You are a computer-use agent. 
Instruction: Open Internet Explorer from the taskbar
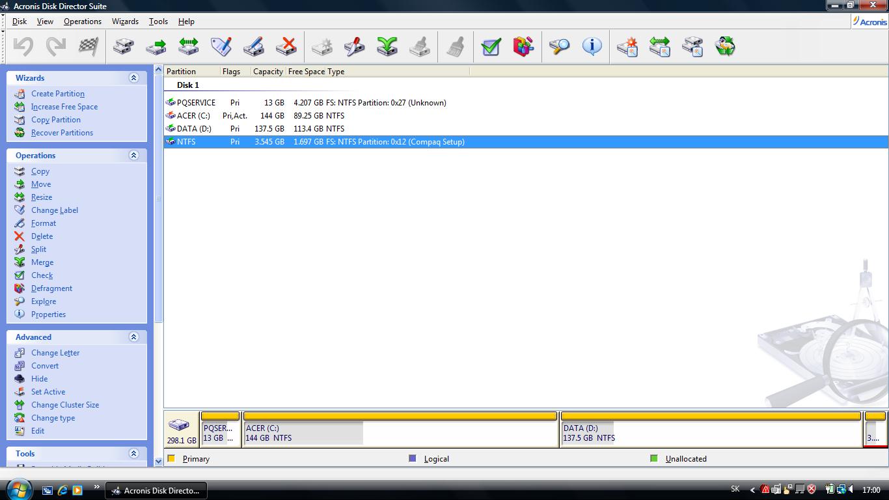coord(62,490)
